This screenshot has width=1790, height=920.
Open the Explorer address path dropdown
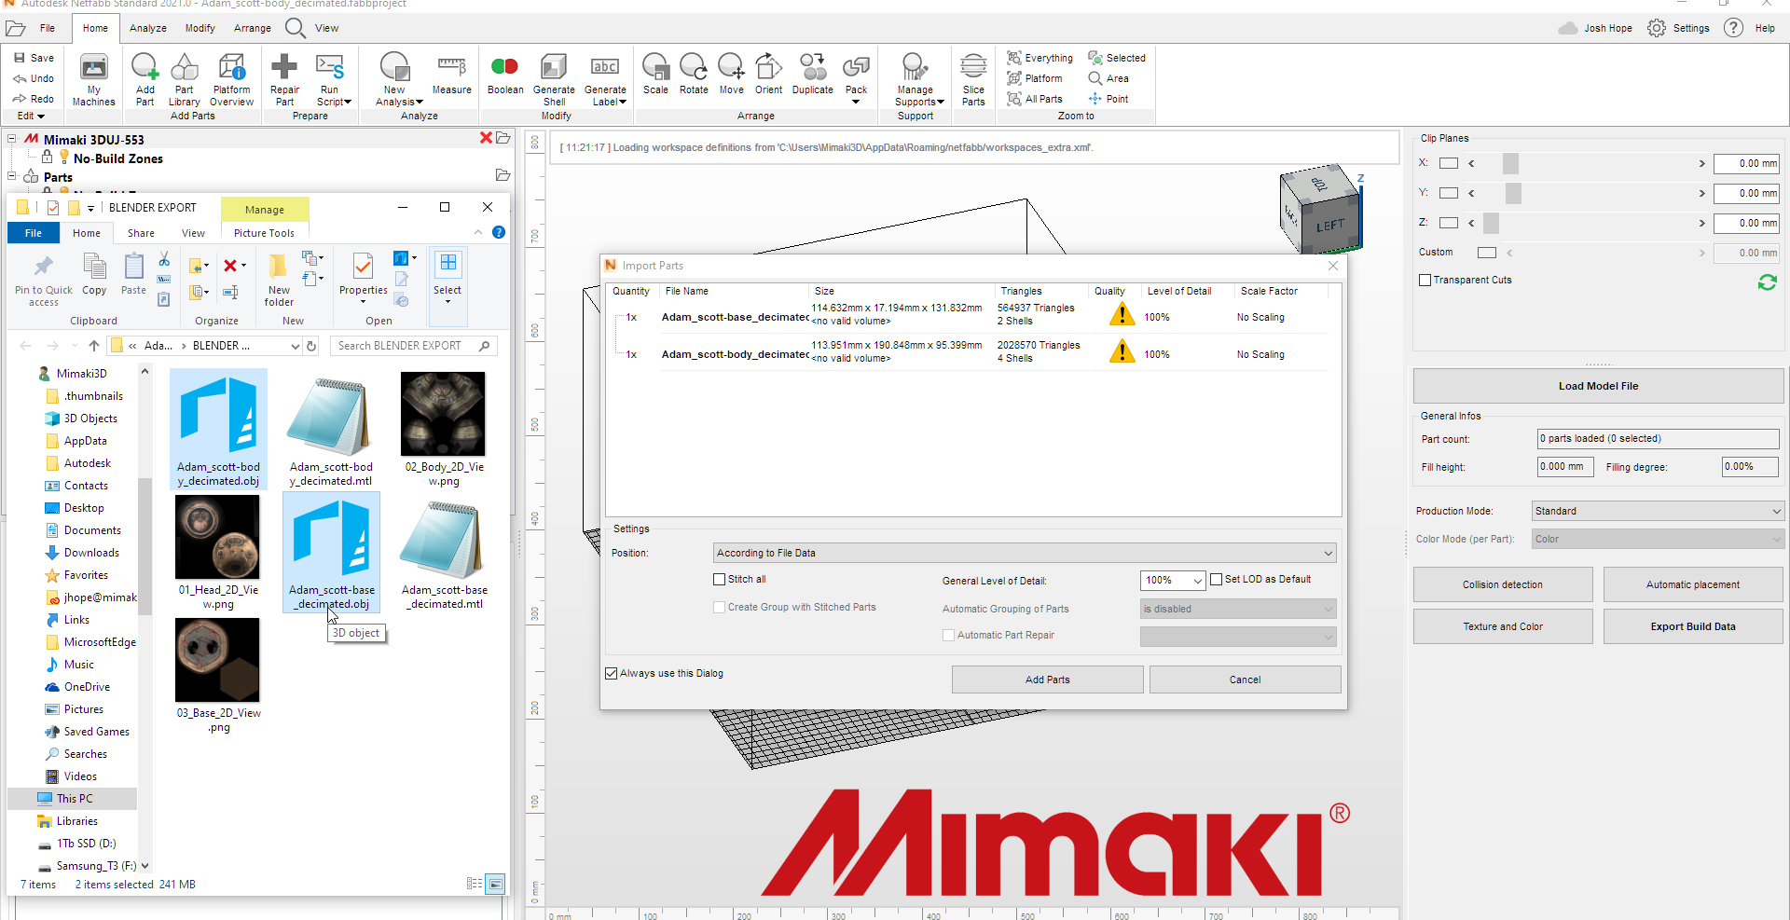[x=296, y=346]
